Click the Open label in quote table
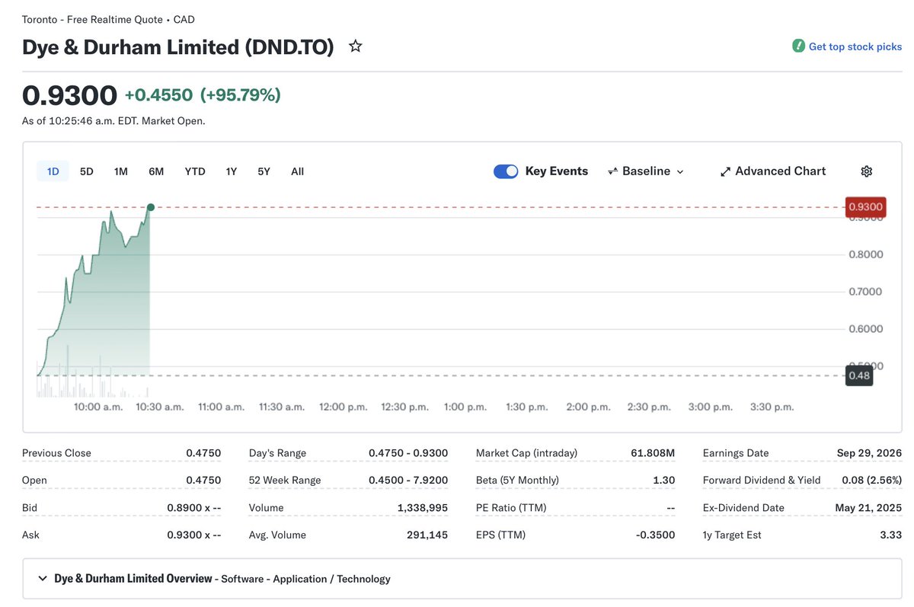 [x=34, y=481]
